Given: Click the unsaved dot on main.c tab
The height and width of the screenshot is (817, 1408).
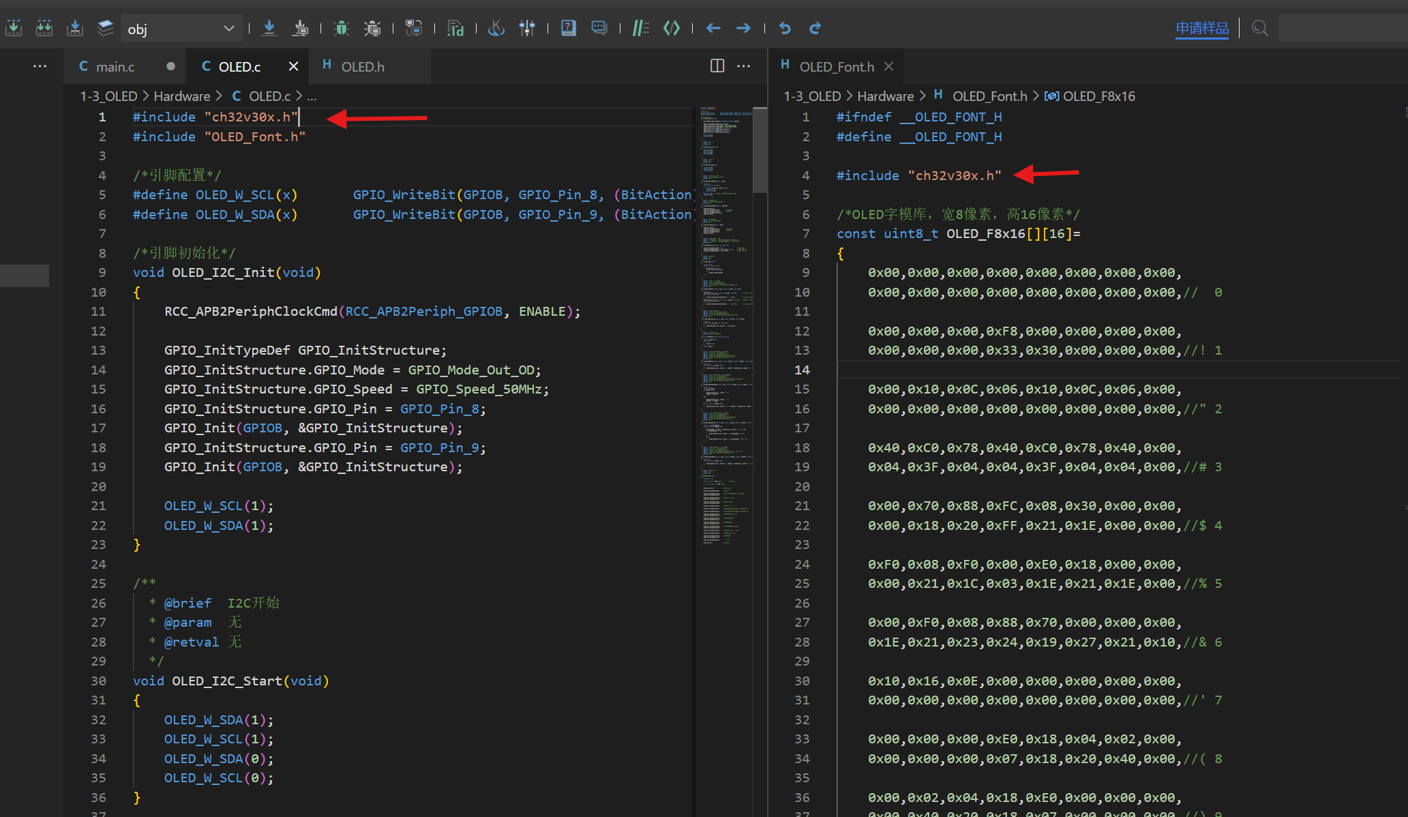Looking at the screenshot, I should click(x=170, y=66).
